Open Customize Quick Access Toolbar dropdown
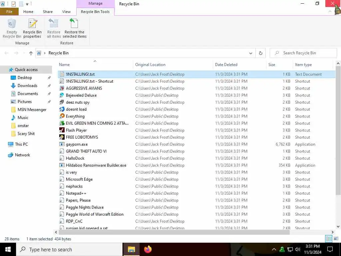The width and height of the screenshot is (341, 256). (27, 4)
